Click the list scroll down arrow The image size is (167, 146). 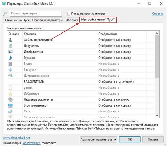(157, 116)
